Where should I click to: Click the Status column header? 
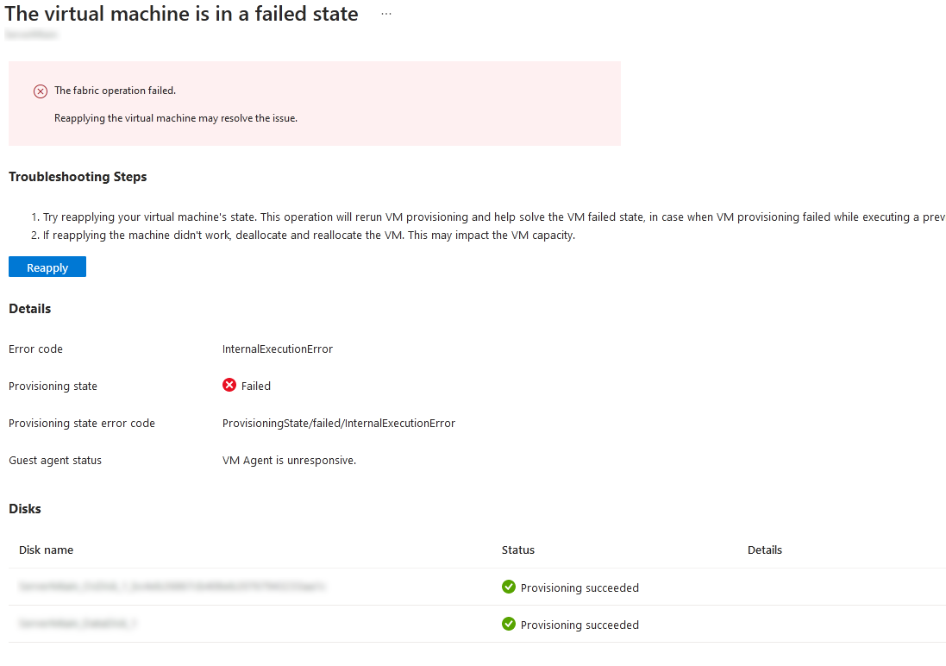point(517,550)
